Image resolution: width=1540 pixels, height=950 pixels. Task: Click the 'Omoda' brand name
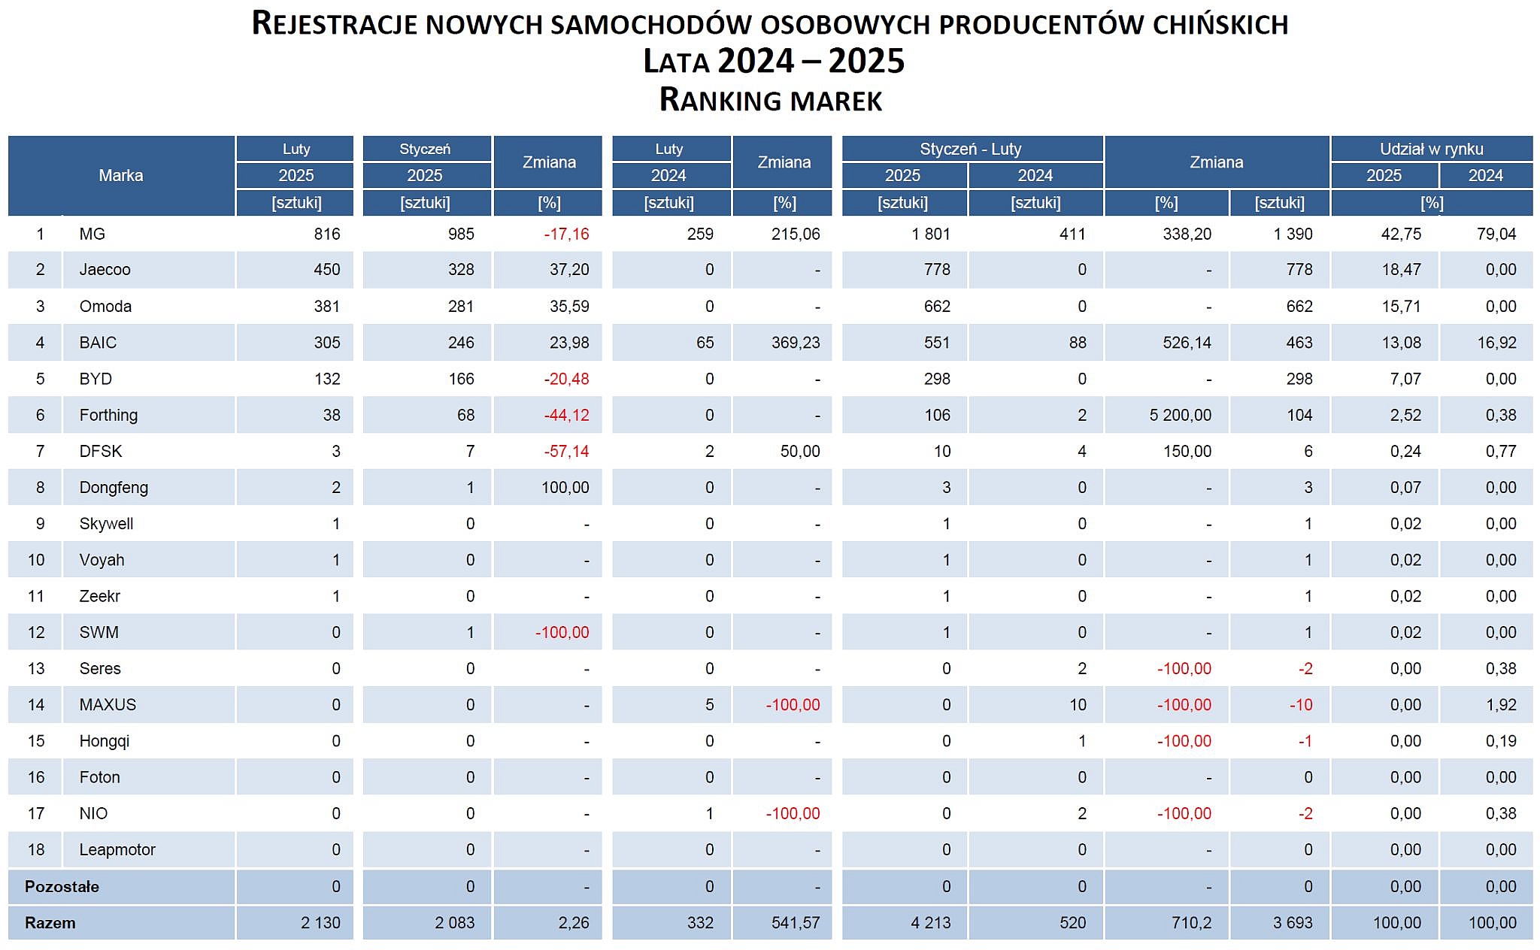tap(105, 306)
